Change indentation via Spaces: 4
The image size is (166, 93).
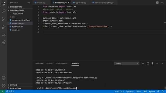point(130,91)
